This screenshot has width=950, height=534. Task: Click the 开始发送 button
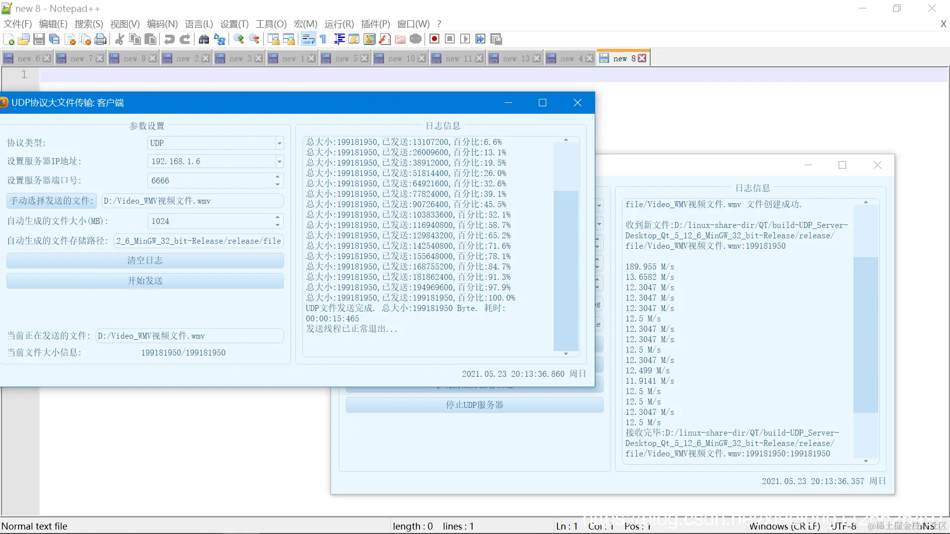[145, 281]
